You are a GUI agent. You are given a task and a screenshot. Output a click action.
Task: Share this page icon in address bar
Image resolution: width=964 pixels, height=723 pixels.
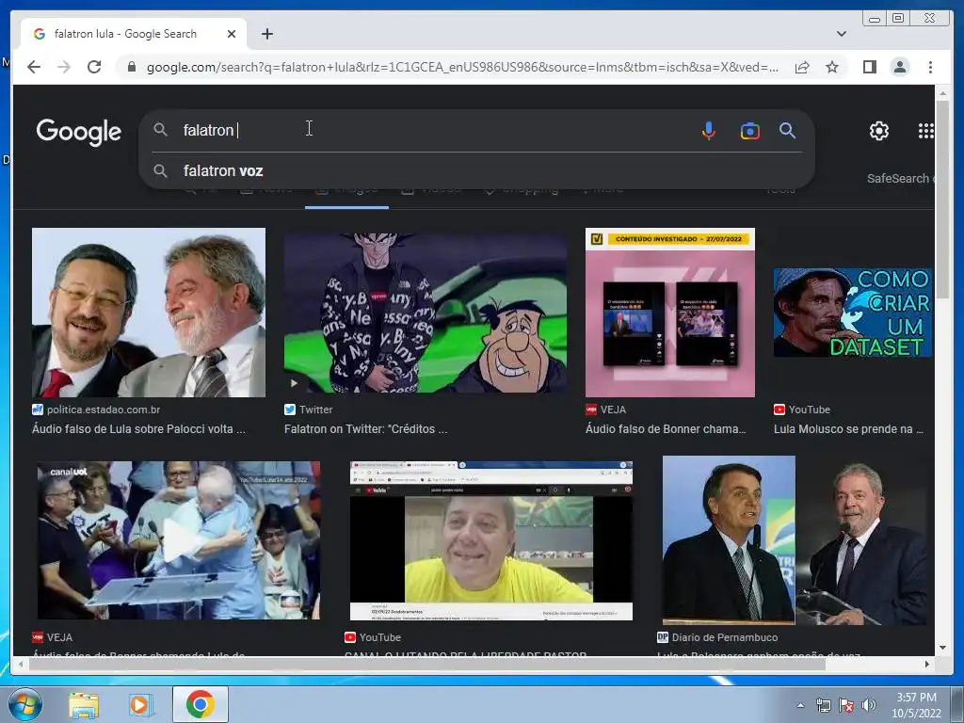coord(802,67)
